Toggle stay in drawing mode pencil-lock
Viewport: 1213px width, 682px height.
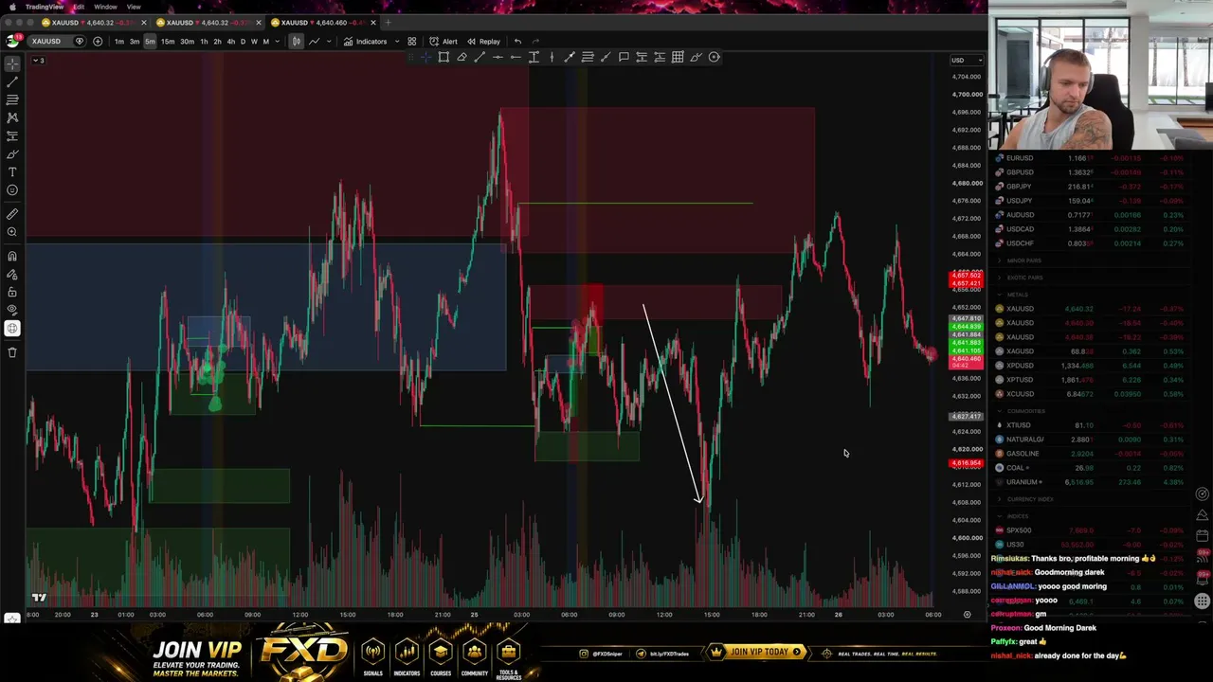(x=12, y=274)
